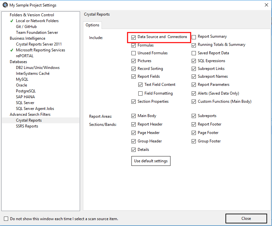
Task: Open Git / GitHub settings
Action: coord(26,27)
